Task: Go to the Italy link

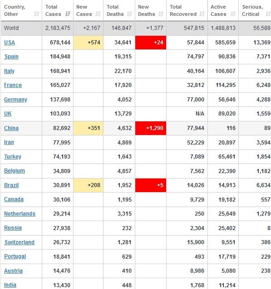Action: pos(9,71)
